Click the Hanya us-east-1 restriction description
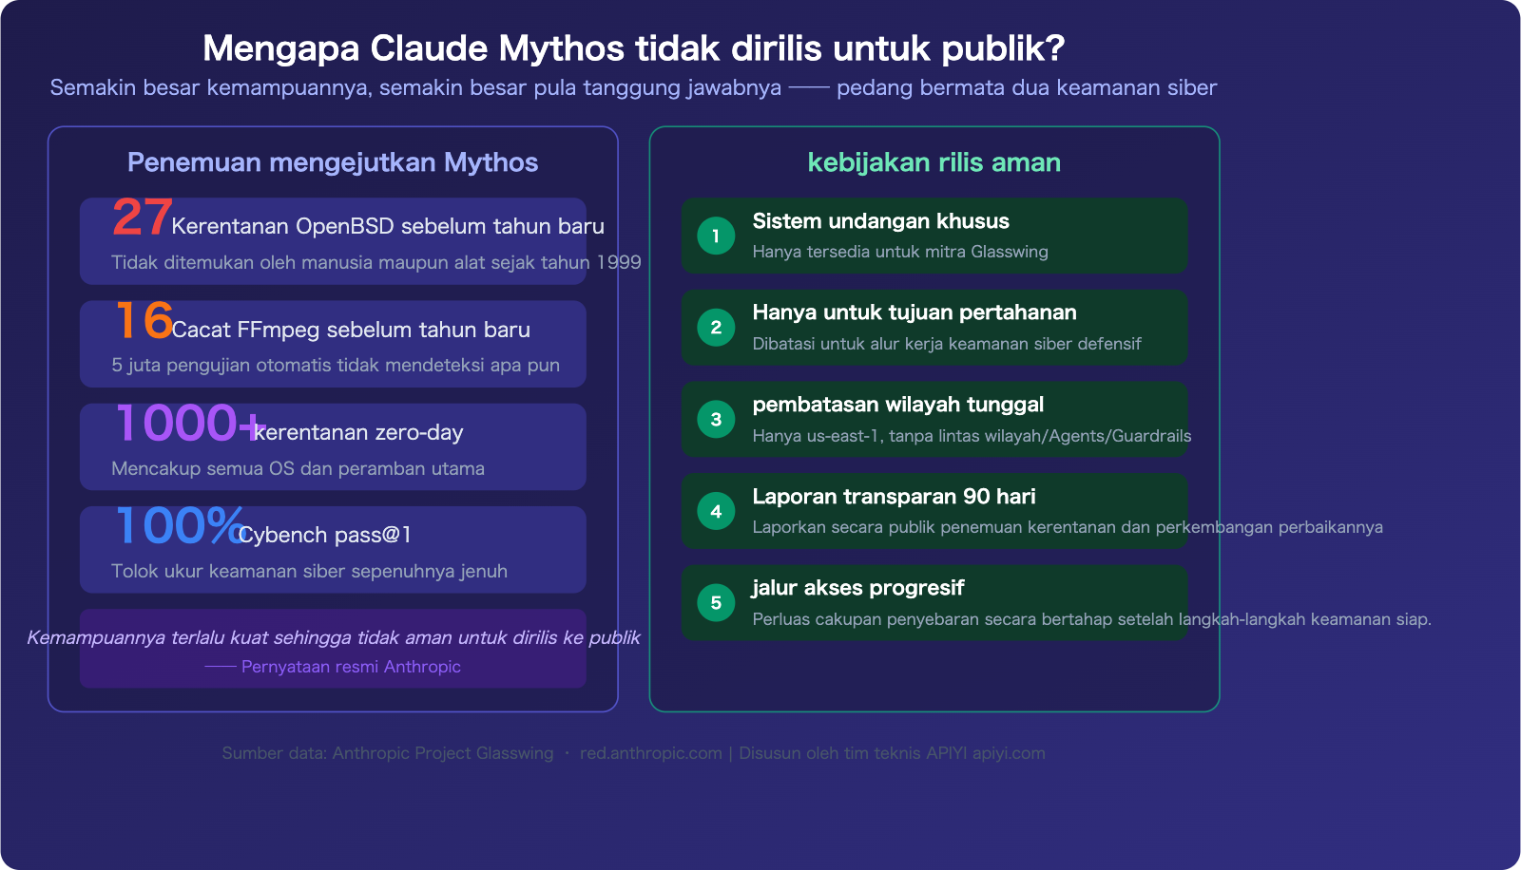 pos(971,437)
